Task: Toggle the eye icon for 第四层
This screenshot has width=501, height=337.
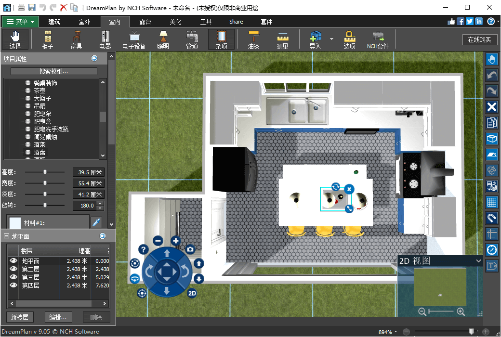Action: pyautogui.click(x=13, y=285)
